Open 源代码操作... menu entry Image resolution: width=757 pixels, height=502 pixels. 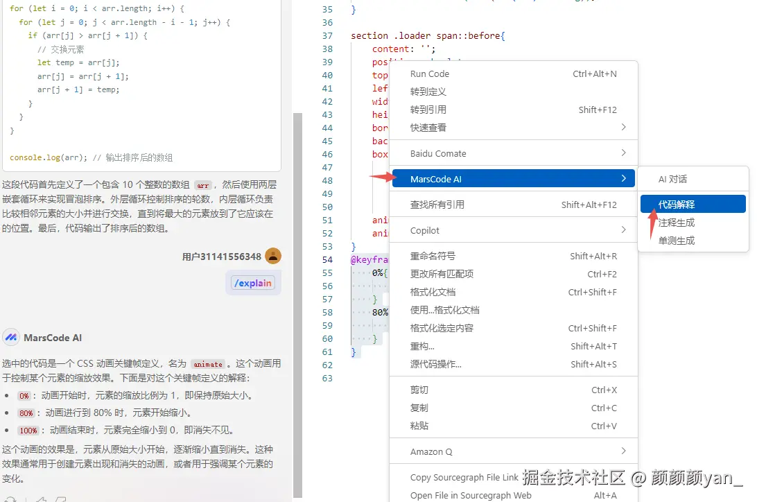click(x=514, y=364)
